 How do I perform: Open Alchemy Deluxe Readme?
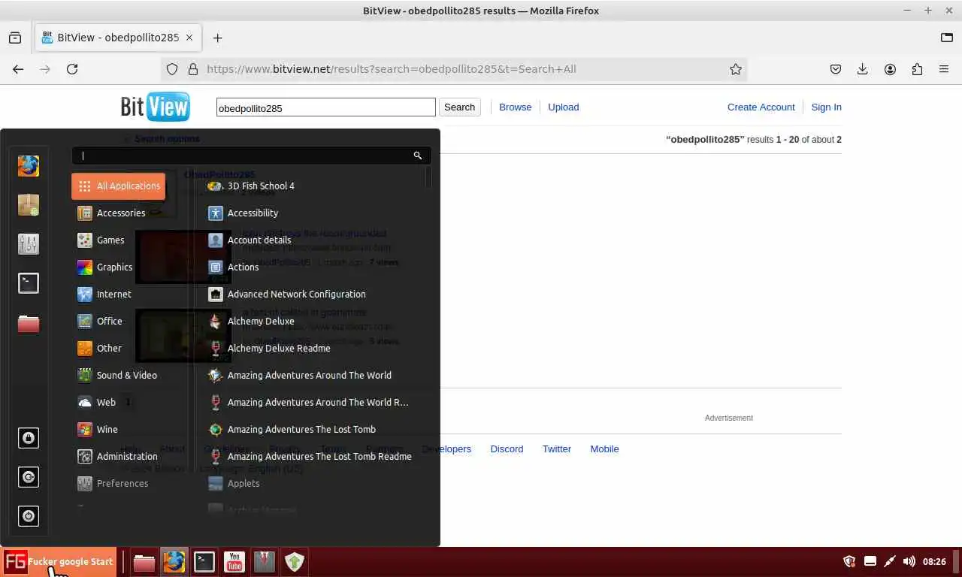click(312, 348)
